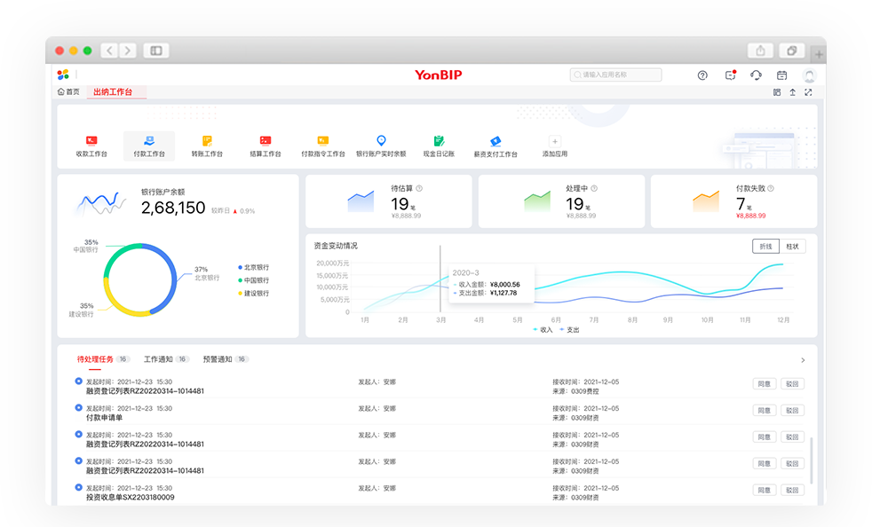Click 同意 on the 付款申请单 task

pos(763,410)
